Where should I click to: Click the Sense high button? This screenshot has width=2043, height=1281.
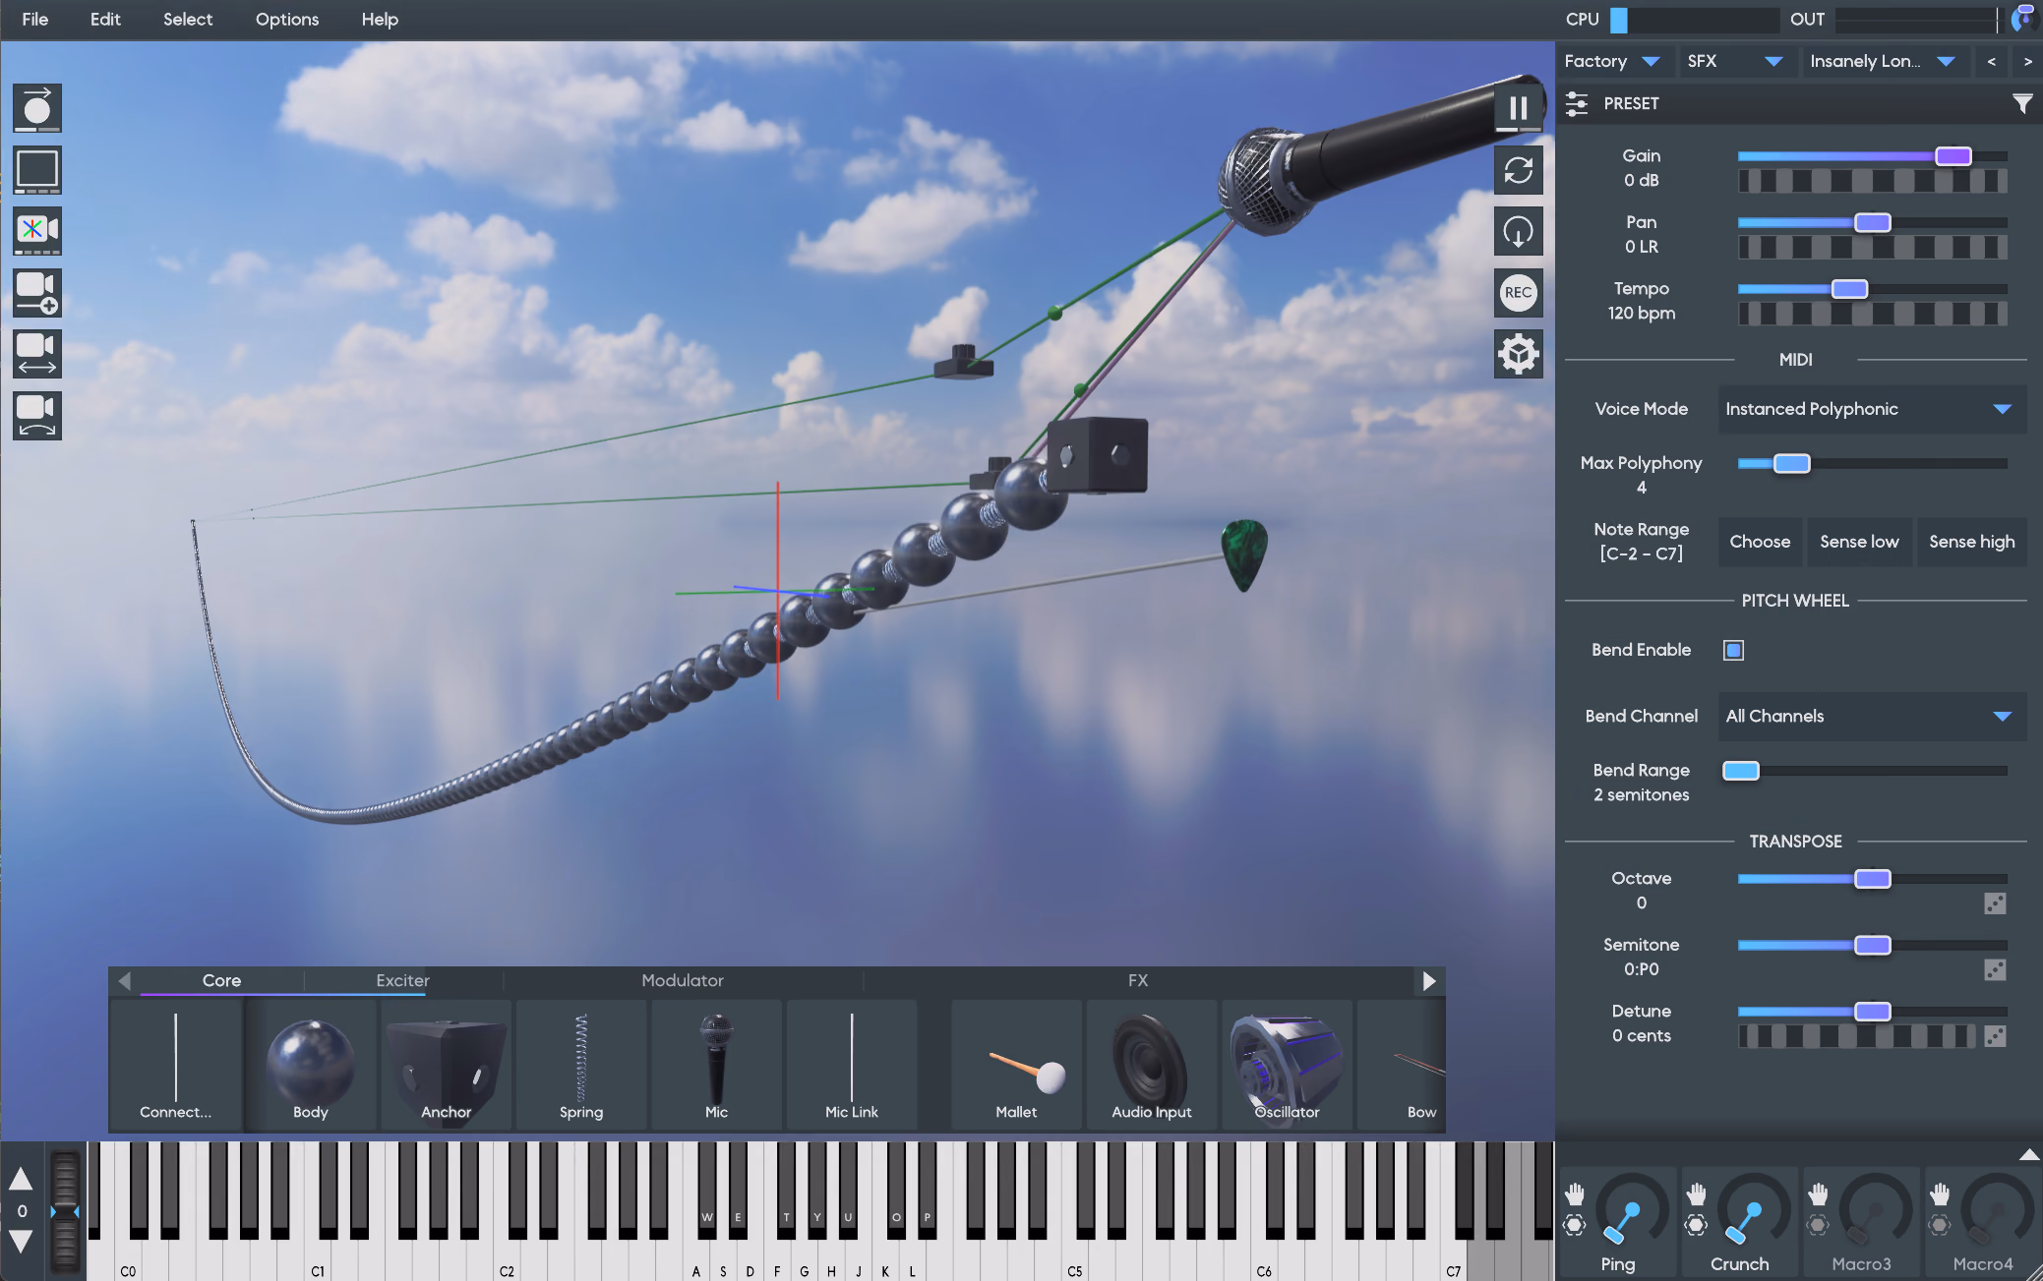pyautogui.click(x=1972, y=542)
